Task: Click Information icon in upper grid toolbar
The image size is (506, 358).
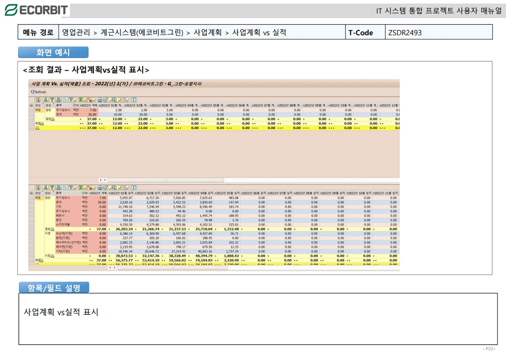Action: pyautogui.click(x=134, y=99)
